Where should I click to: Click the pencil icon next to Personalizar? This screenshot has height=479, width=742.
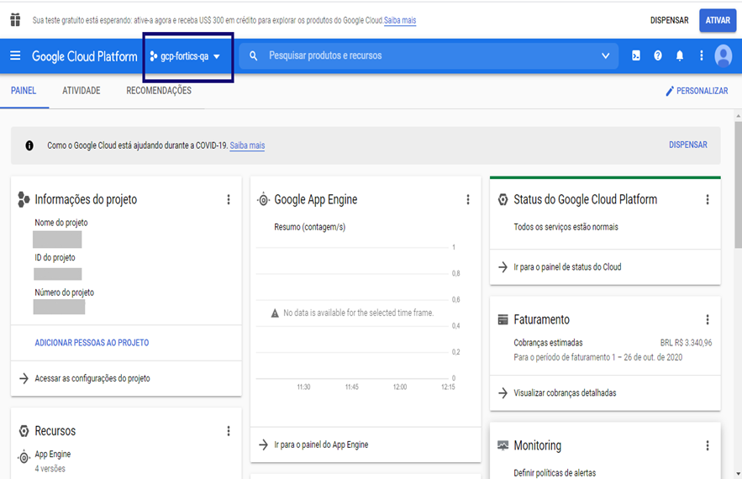(670, 91)
